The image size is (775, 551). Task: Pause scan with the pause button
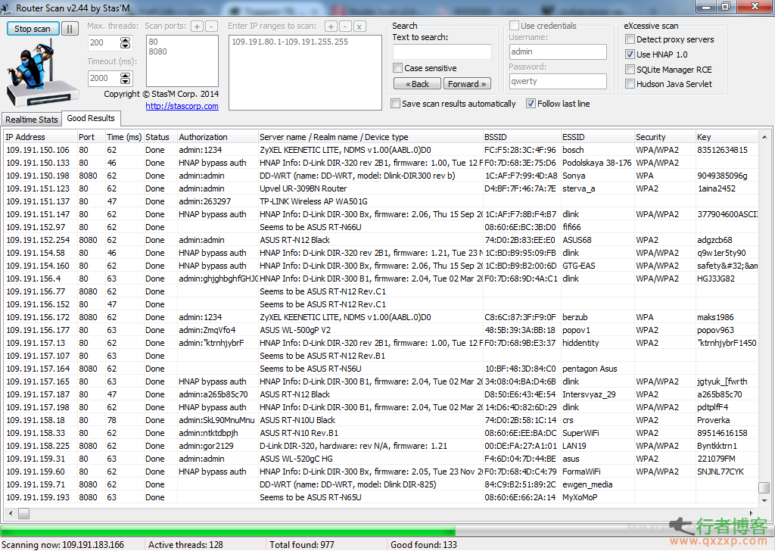(x=70, y=29)
